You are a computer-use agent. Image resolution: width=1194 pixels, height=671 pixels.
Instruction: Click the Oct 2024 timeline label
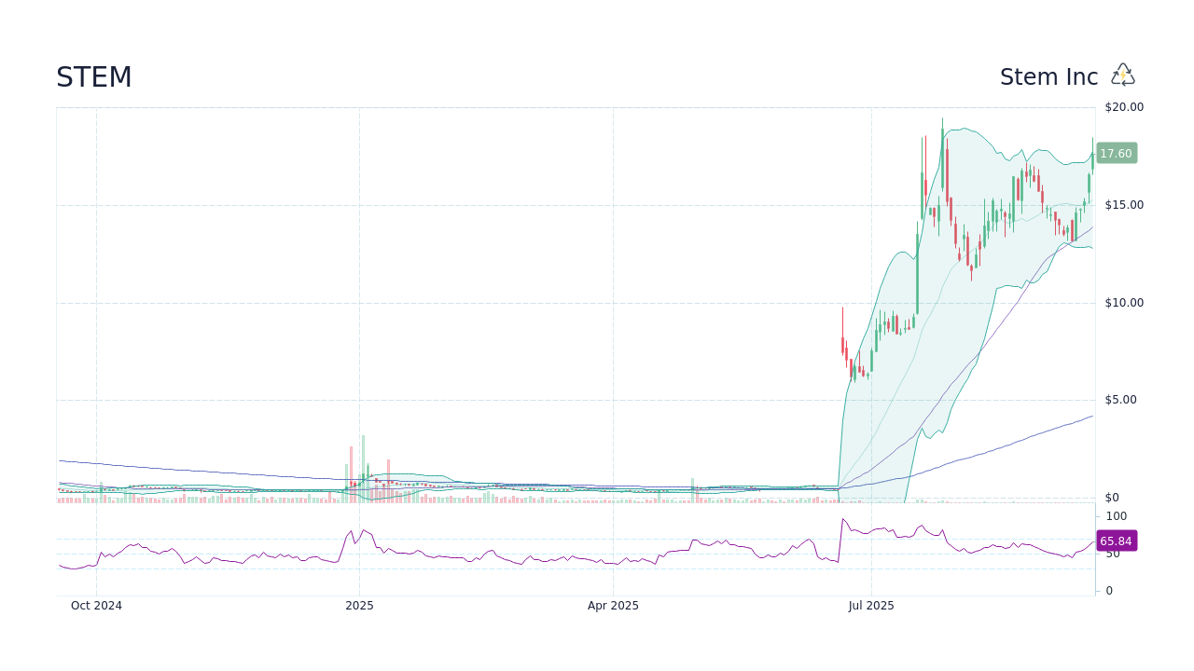coord(96,605)
